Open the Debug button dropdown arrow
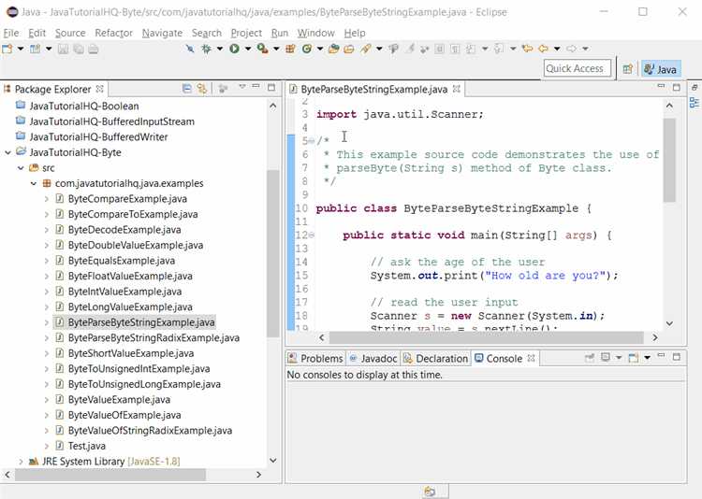 click(x=220, y=49)
